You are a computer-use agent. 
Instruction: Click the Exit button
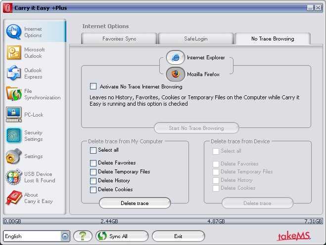coord(179,236)
